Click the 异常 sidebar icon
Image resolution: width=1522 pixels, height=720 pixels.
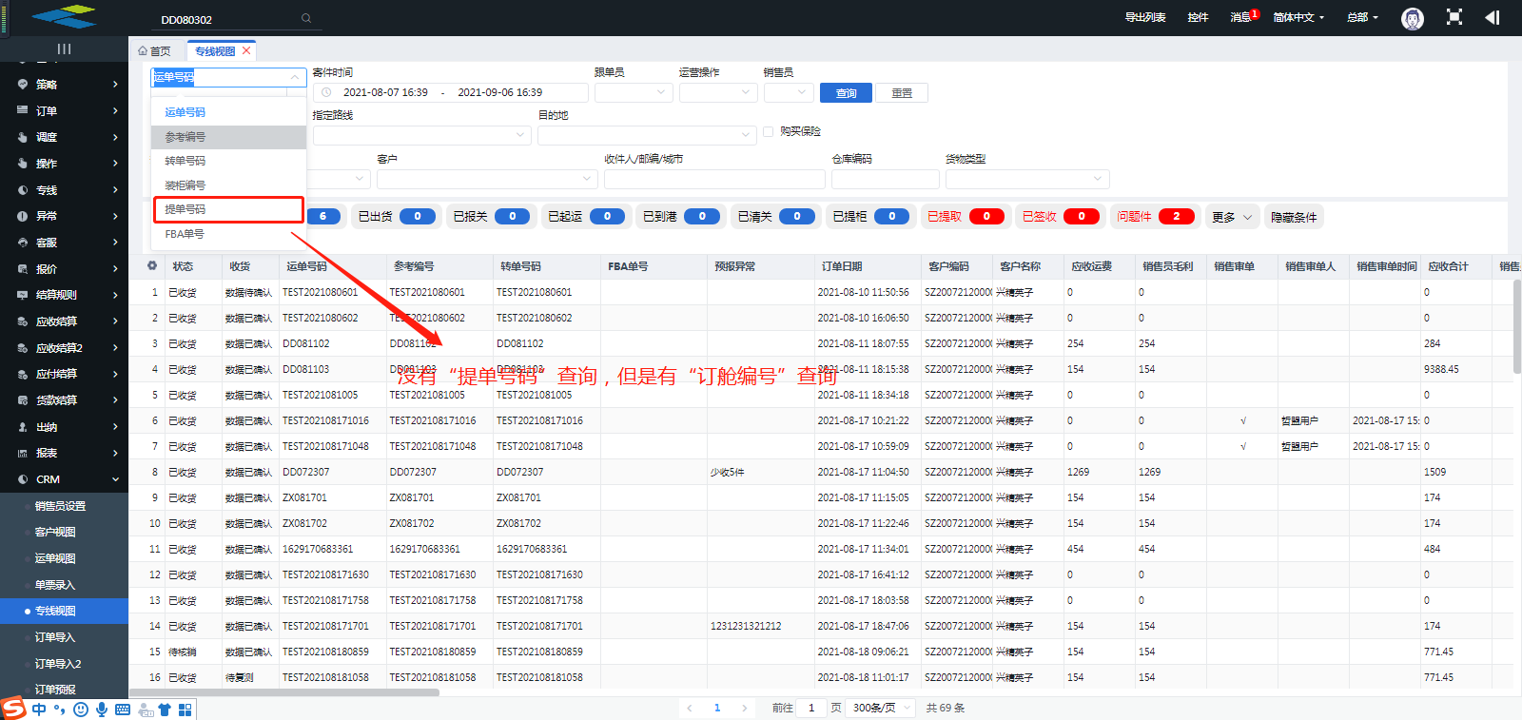pyautogui.click(x=23, y=216)
